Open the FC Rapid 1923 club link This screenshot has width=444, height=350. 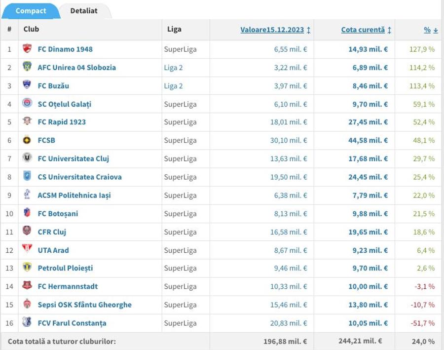tap(62, 122)
